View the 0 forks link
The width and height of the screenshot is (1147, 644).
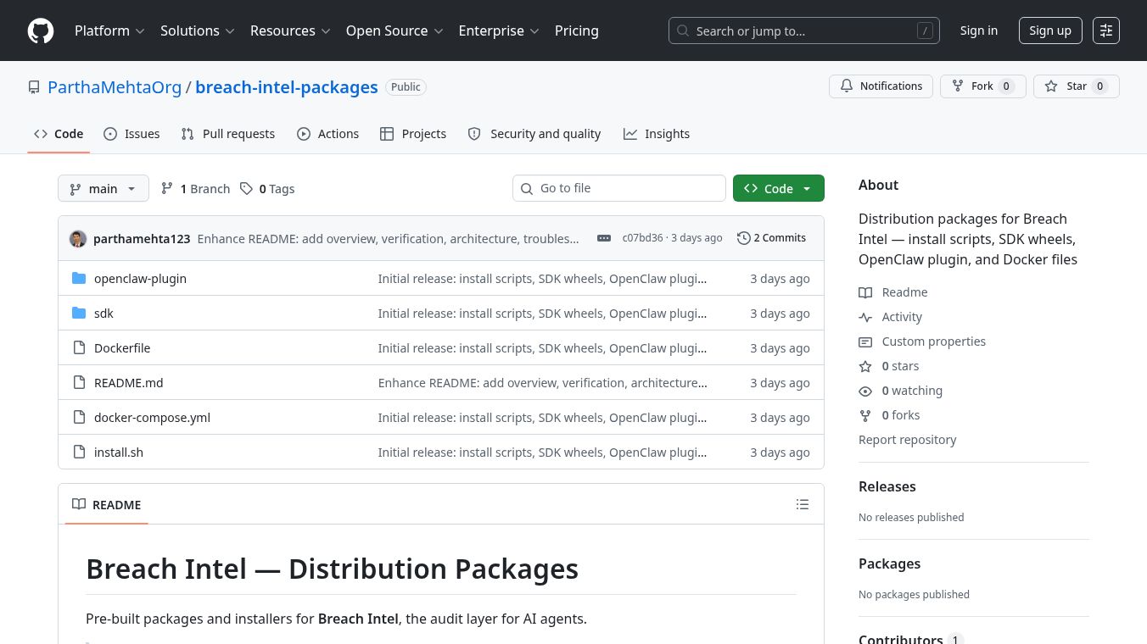coord(889,415)
